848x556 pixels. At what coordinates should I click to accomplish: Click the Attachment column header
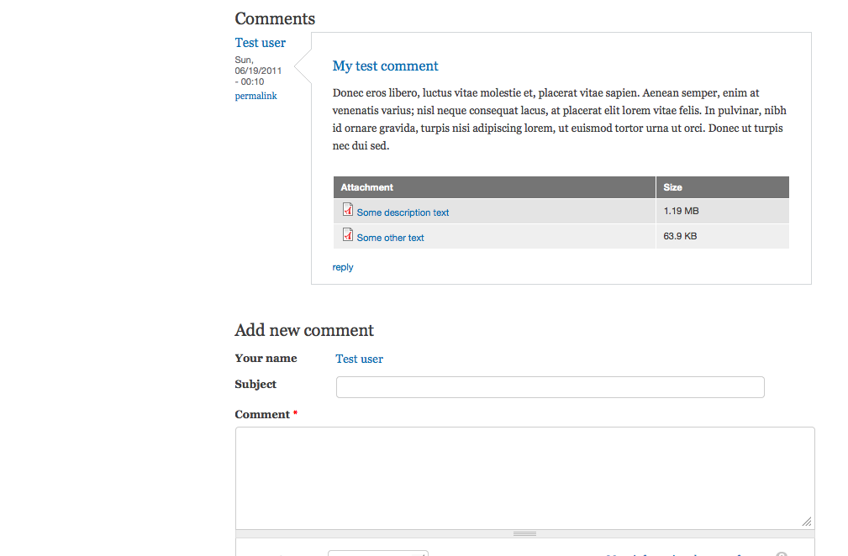pos(367,187)
